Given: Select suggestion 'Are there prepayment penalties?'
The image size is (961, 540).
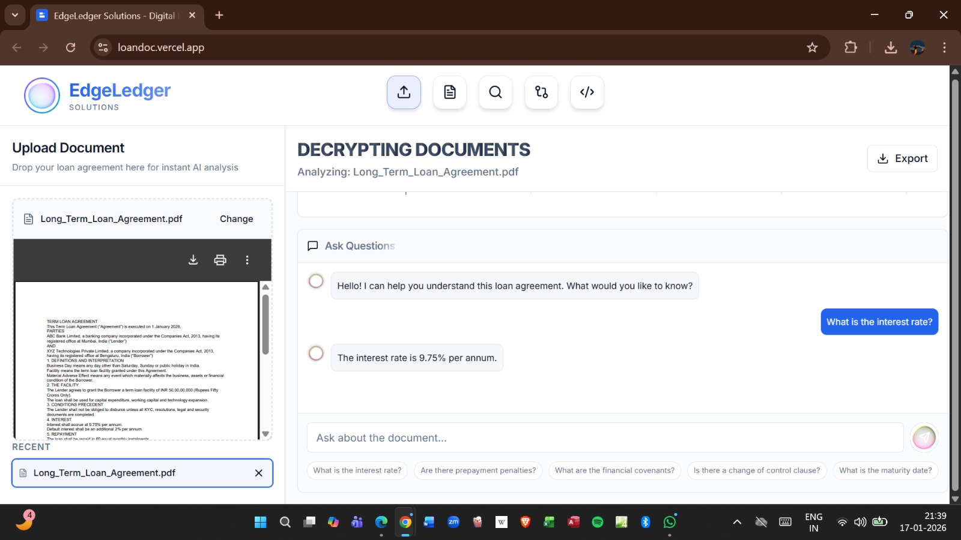Looking at the screenshot, I should coord(478,470).
